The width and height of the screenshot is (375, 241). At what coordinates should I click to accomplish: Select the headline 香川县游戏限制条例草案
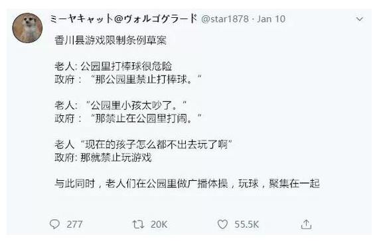click(110, 40)
